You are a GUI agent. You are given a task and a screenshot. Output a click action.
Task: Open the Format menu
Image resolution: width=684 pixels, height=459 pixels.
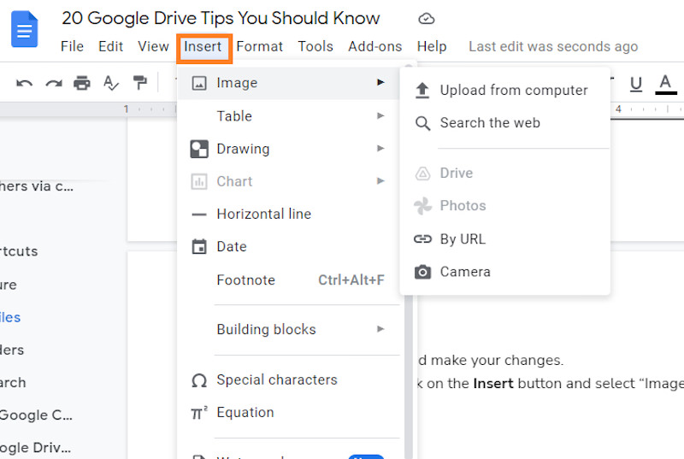pyautogui.click(x=260, y=46)
